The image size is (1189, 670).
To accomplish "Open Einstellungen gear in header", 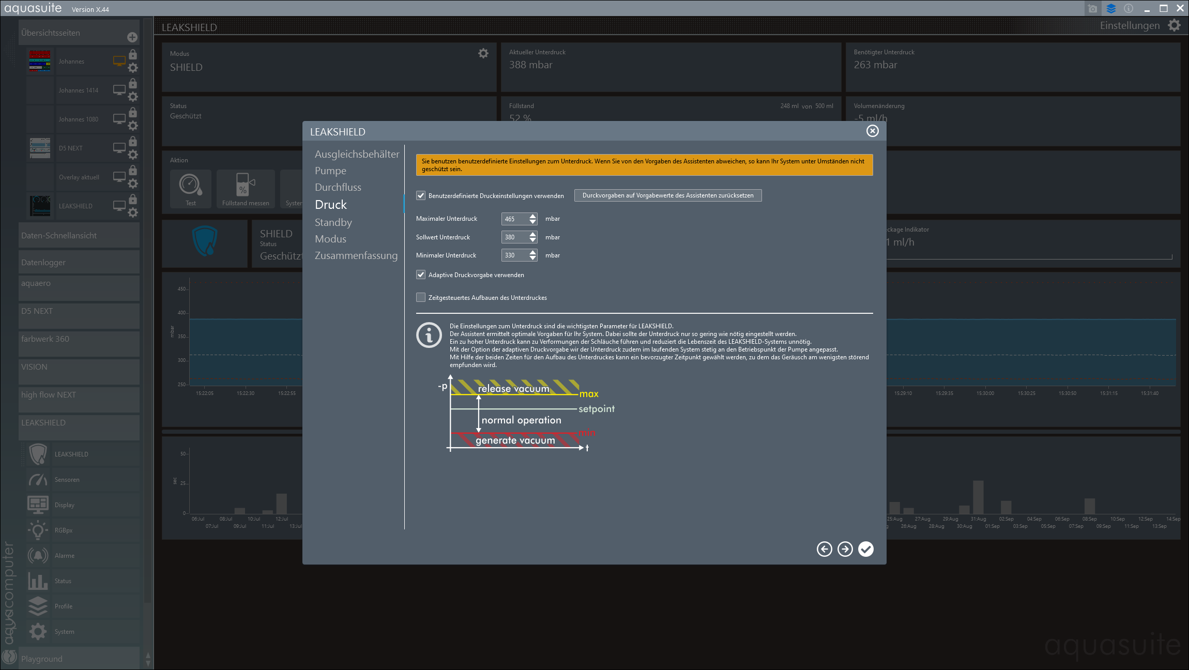I will (1174, 25).
